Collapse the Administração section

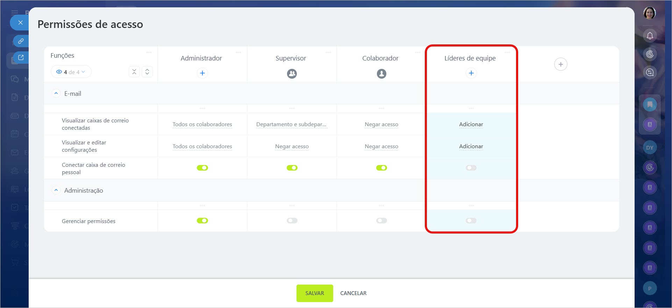pos(56,190)
